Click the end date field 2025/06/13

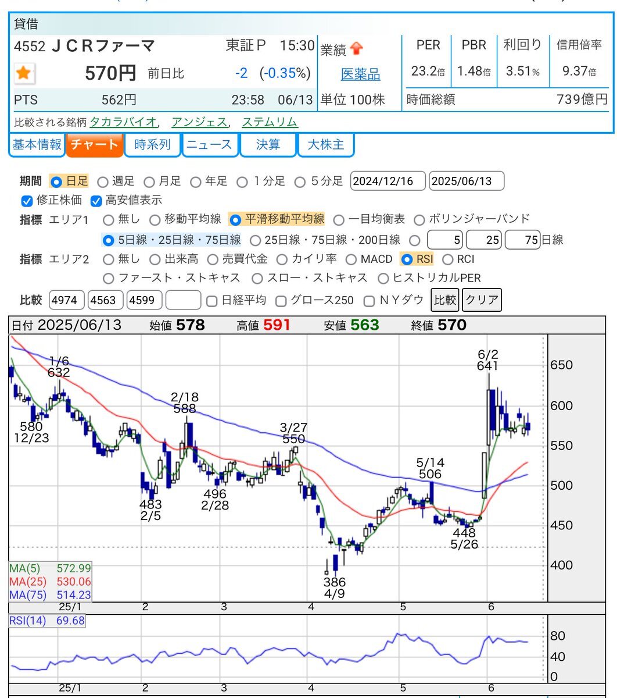coord(466,181)
